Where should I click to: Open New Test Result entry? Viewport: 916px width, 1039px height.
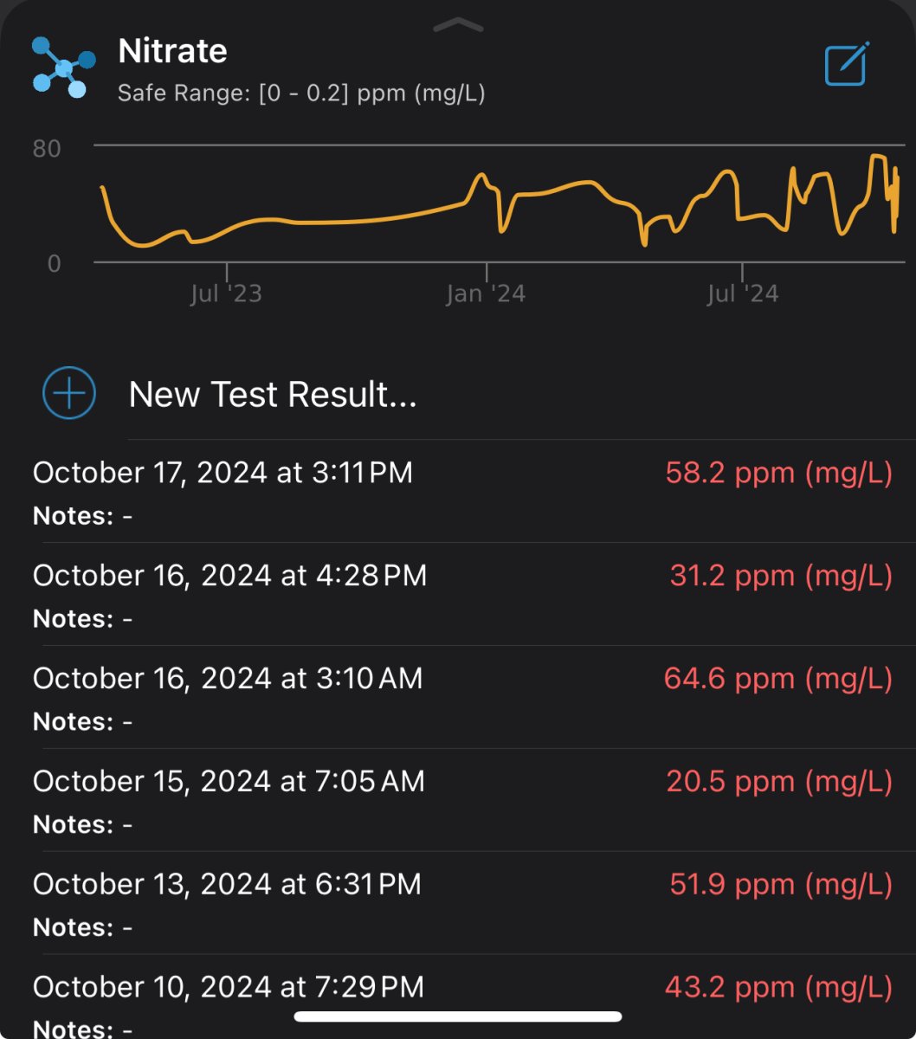click(x=458, y=394)
